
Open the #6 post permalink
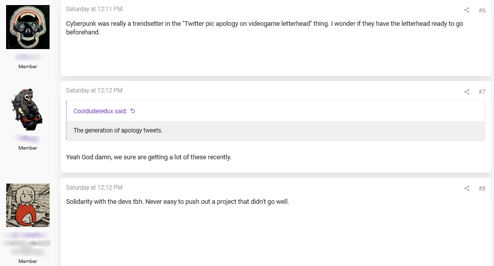point(482,10)
